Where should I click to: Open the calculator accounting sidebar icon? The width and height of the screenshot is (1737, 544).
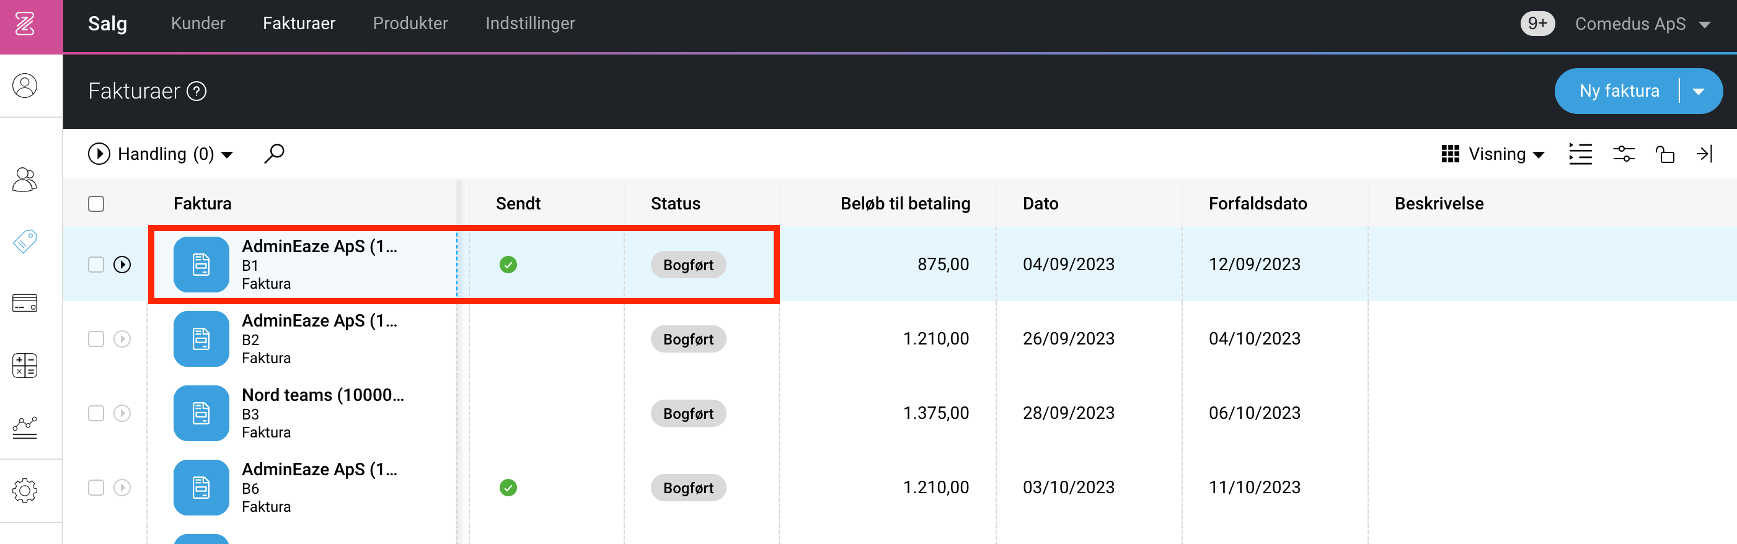pos(25,366)
